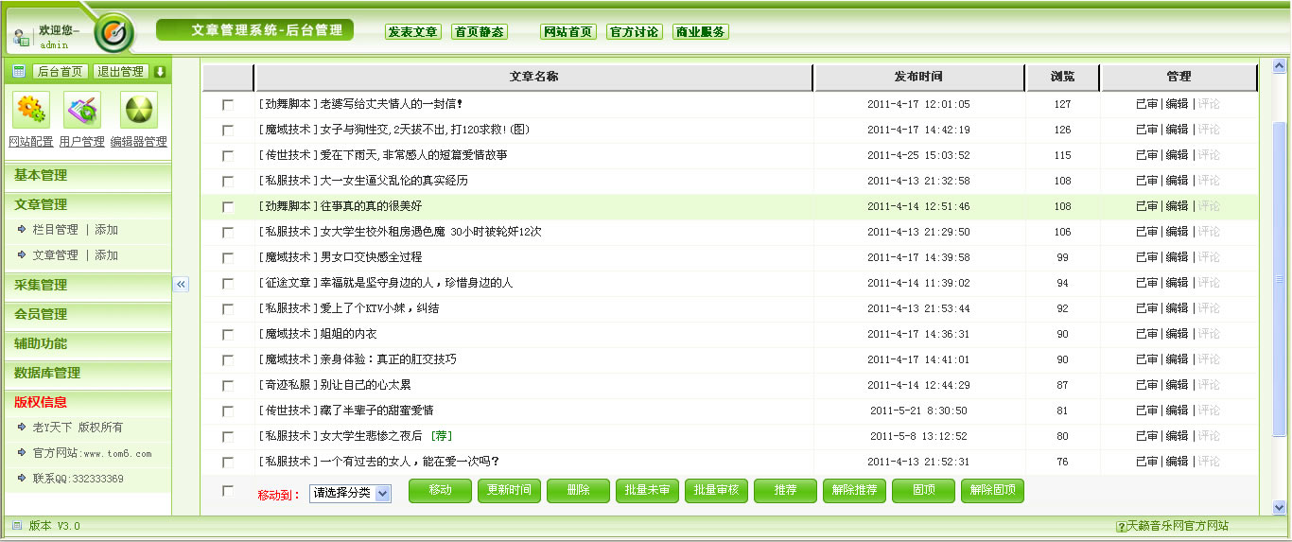This screenshot has width=1292, height=542.
Task: Expand the 采集管理 section
Action: (x=41, y=285)
